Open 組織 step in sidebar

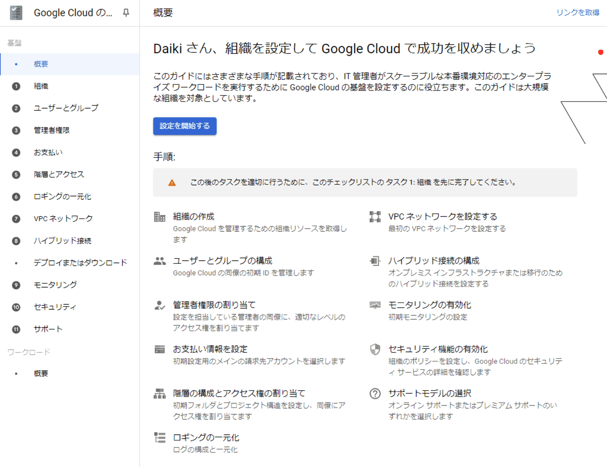tap(70, 86)
